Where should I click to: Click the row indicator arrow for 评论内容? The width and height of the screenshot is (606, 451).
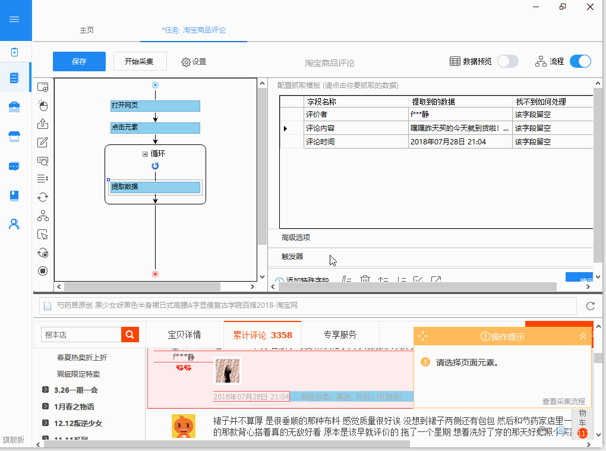(x=285, y=128)
